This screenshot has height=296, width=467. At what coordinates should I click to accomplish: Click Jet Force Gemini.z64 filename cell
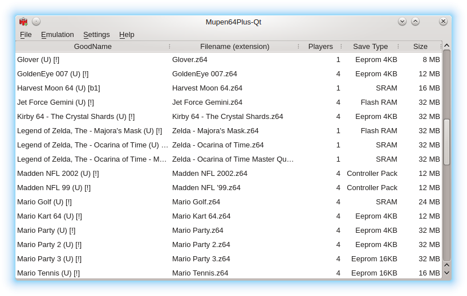click(207, 102)
